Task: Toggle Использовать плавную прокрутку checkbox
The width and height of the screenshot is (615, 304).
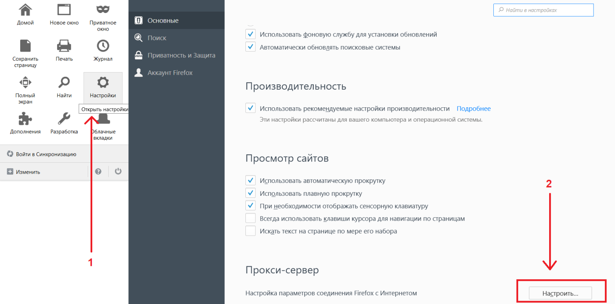Action: click(250, 193)
